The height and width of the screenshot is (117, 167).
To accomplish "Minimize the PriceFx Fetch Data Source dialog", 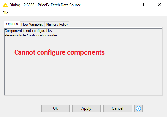I will (x=131, y=5).
